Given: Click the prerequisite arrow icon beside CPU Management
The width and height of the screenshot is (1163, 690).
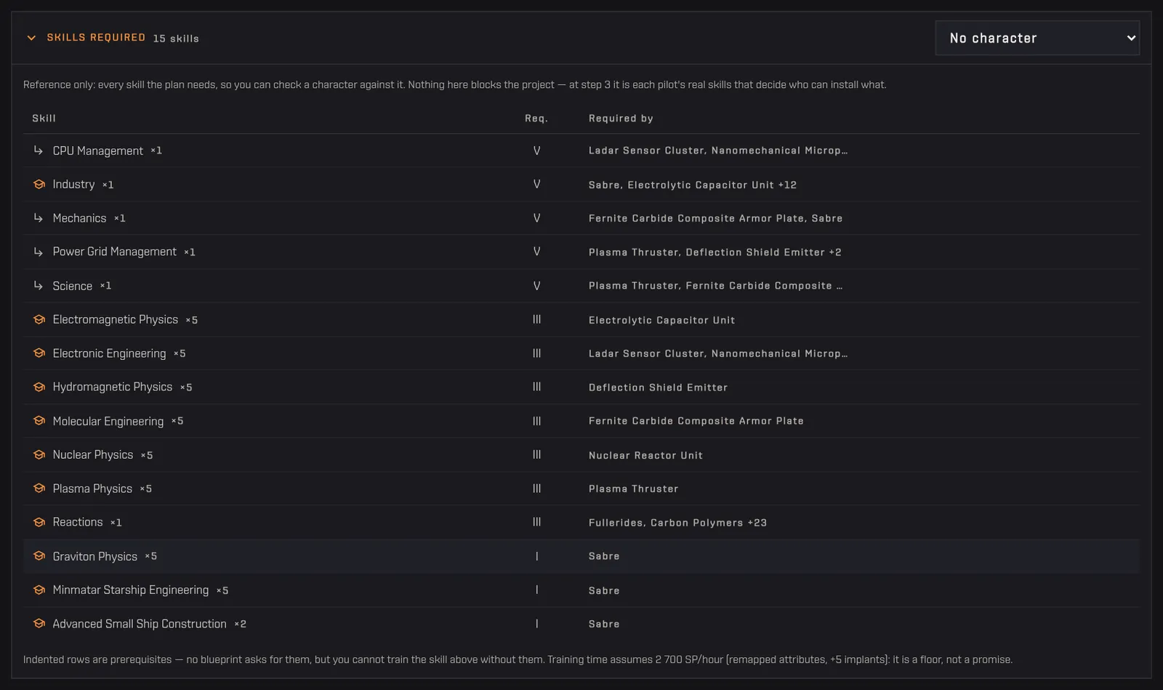Looking at the screenshot, I should (39, 151).
